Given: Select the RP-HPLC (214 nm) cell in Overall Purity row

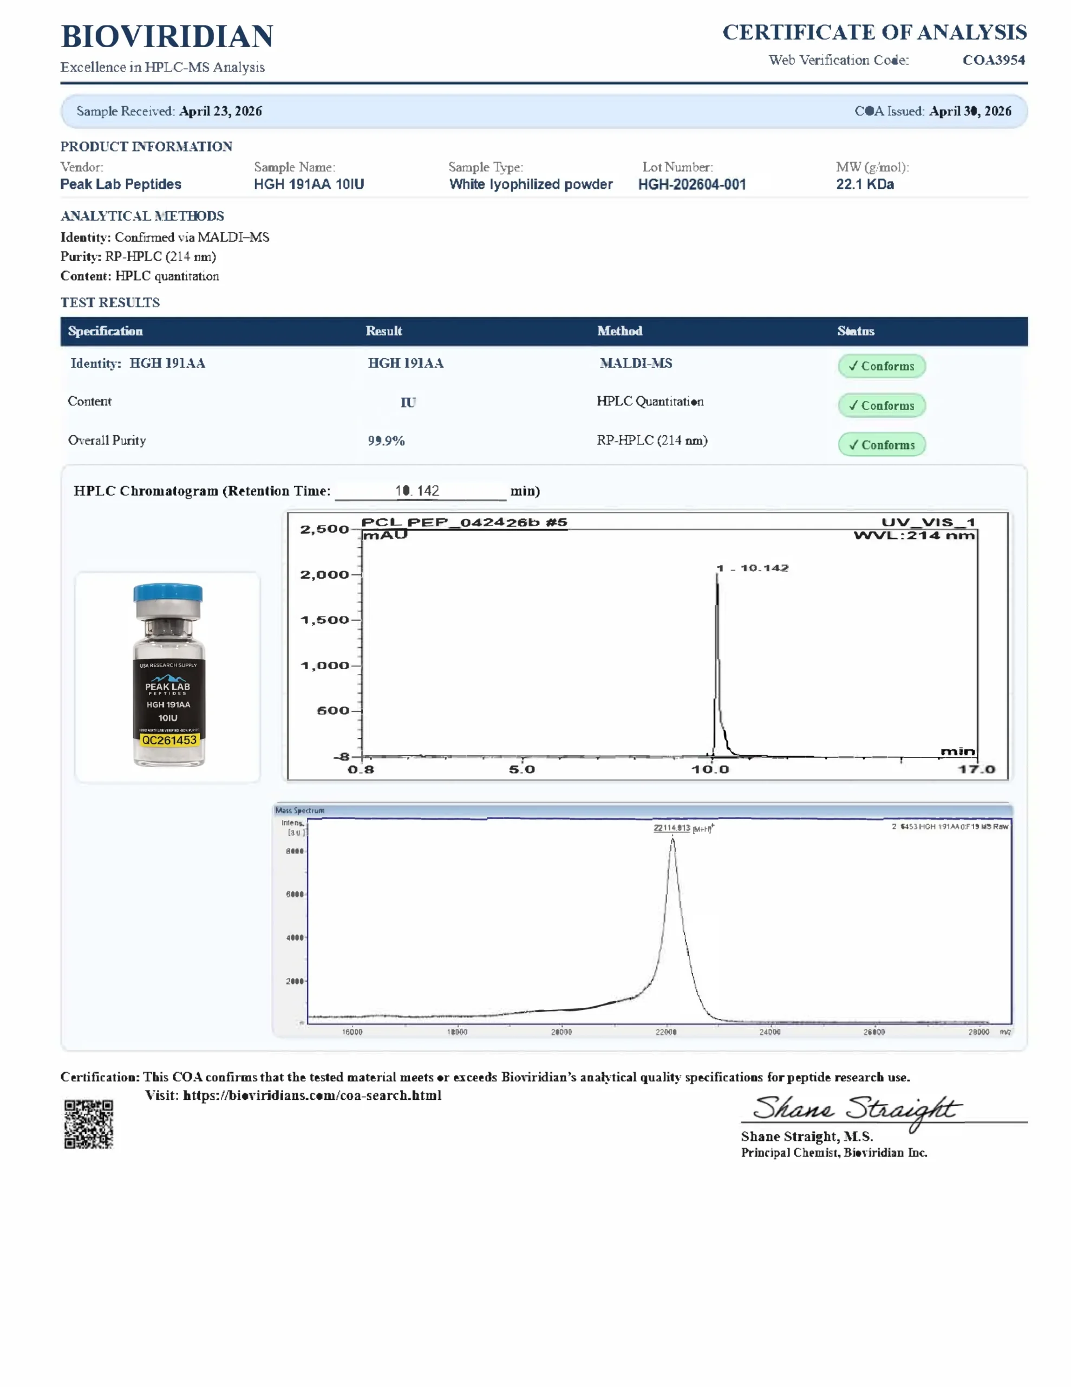Looking at the screenshot, I should pos(652,440).
